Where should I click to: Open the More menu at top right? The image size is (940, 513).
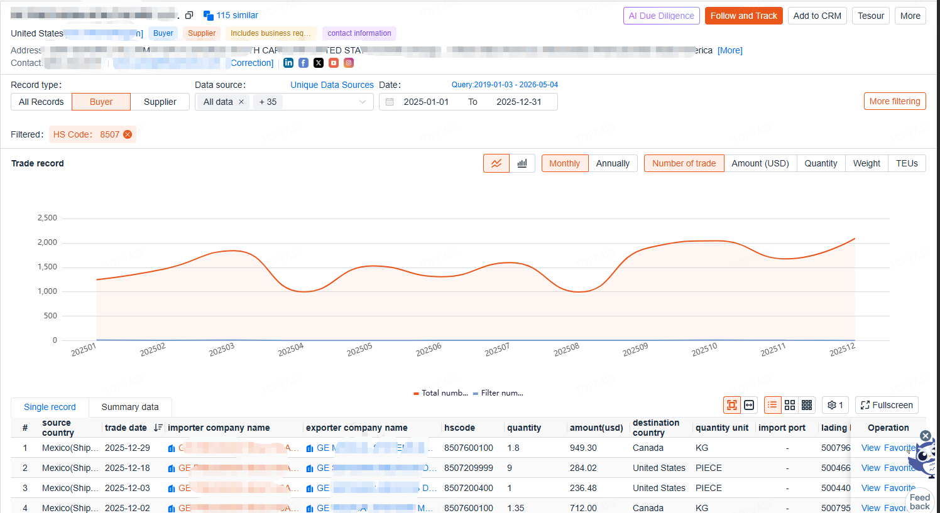tap(910, 16)
